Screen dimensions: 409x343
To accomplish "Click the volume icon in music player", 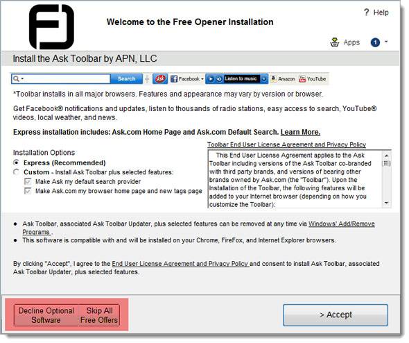I will 219,79.
